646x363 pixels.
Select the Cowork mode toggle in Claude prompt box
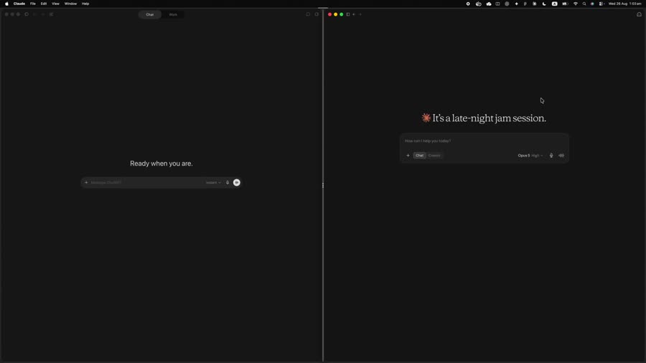click(x=434, y=156)
